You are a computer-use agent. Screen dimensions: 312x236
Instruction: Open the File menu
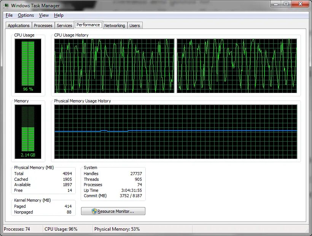pos(9,15)
